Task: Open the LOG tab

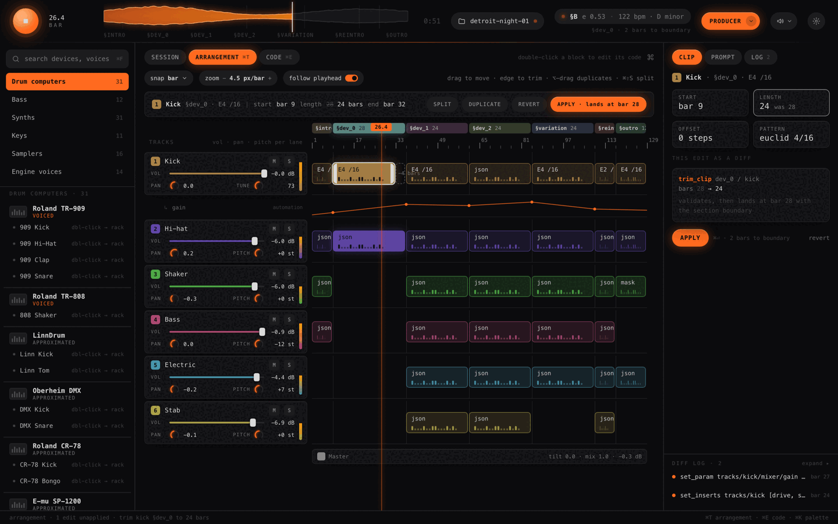Action: [760, 57]
